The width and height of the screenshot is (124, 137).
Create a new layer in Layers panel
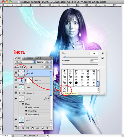tap(42, 128)
